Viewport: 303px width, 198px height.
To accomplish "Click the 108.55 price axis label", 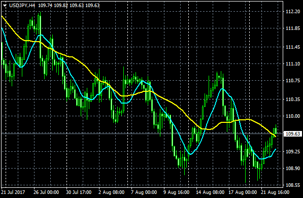I will coord(293,185).
